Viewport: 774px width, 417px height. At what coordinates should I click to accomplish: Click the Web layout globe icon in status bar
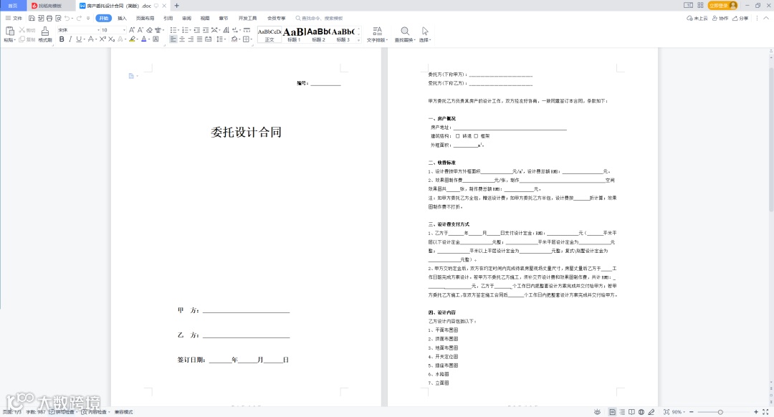641,411
